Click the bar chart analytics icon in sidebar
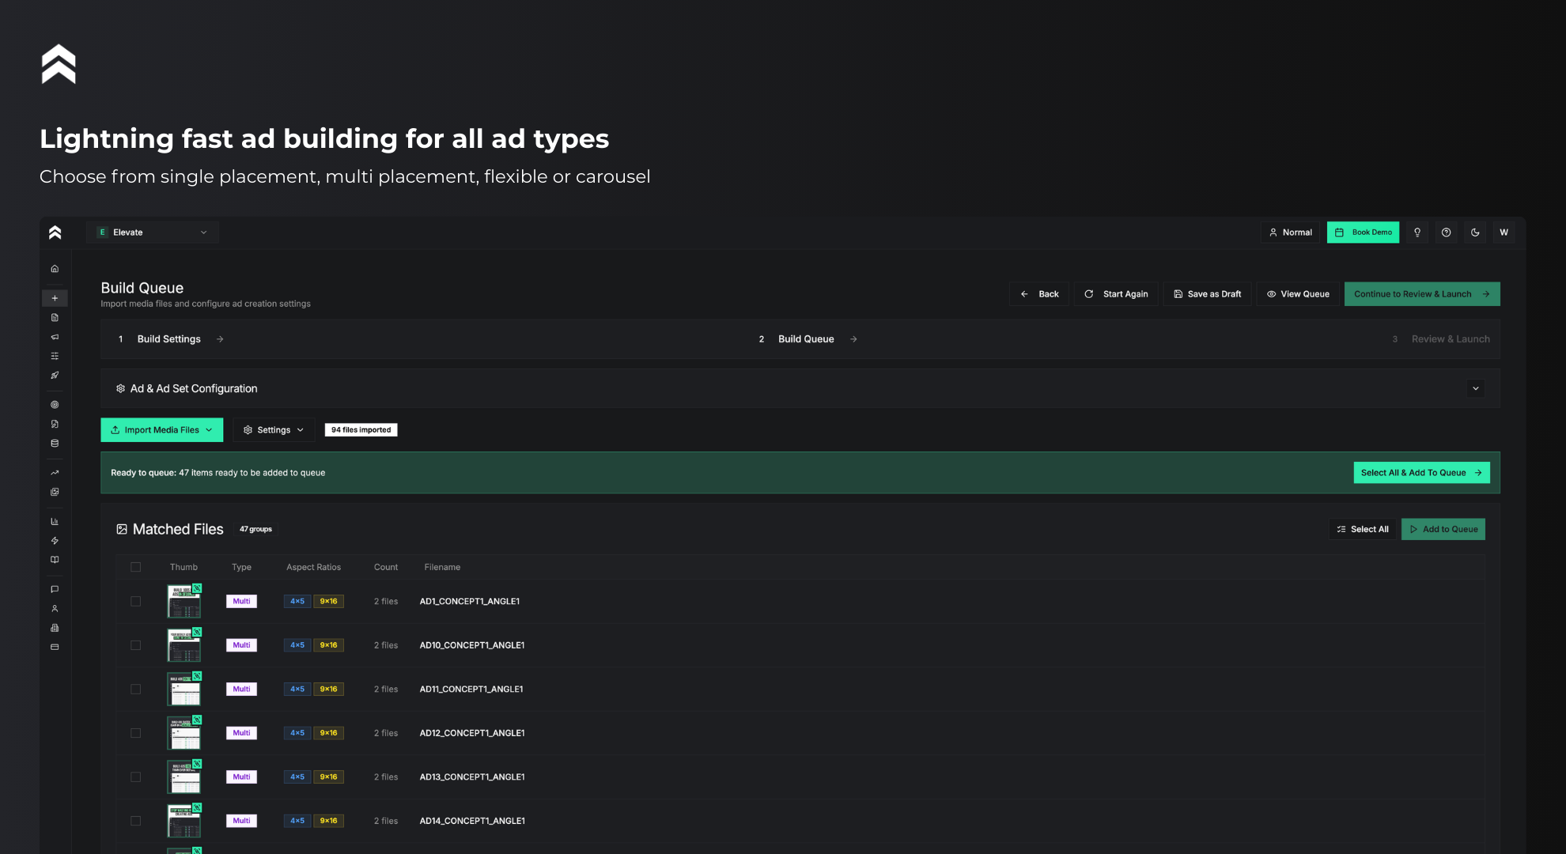This screenshot has width=1566, height=854. 55,521
